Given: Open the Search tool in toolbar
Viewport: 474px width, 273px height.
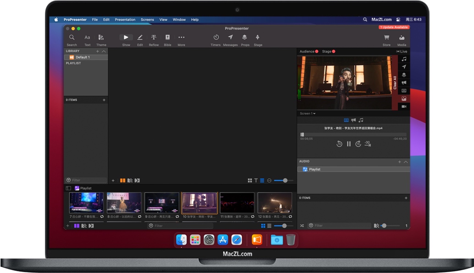Looking at the screenshot, I should tap(72, 40).
